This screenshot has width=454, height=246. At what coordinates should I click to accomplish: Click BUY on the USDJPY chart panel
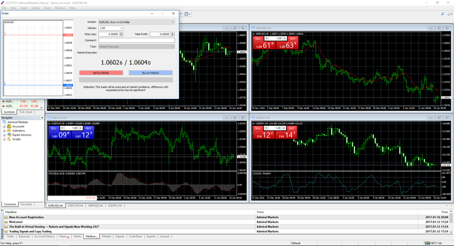point(292,128)
